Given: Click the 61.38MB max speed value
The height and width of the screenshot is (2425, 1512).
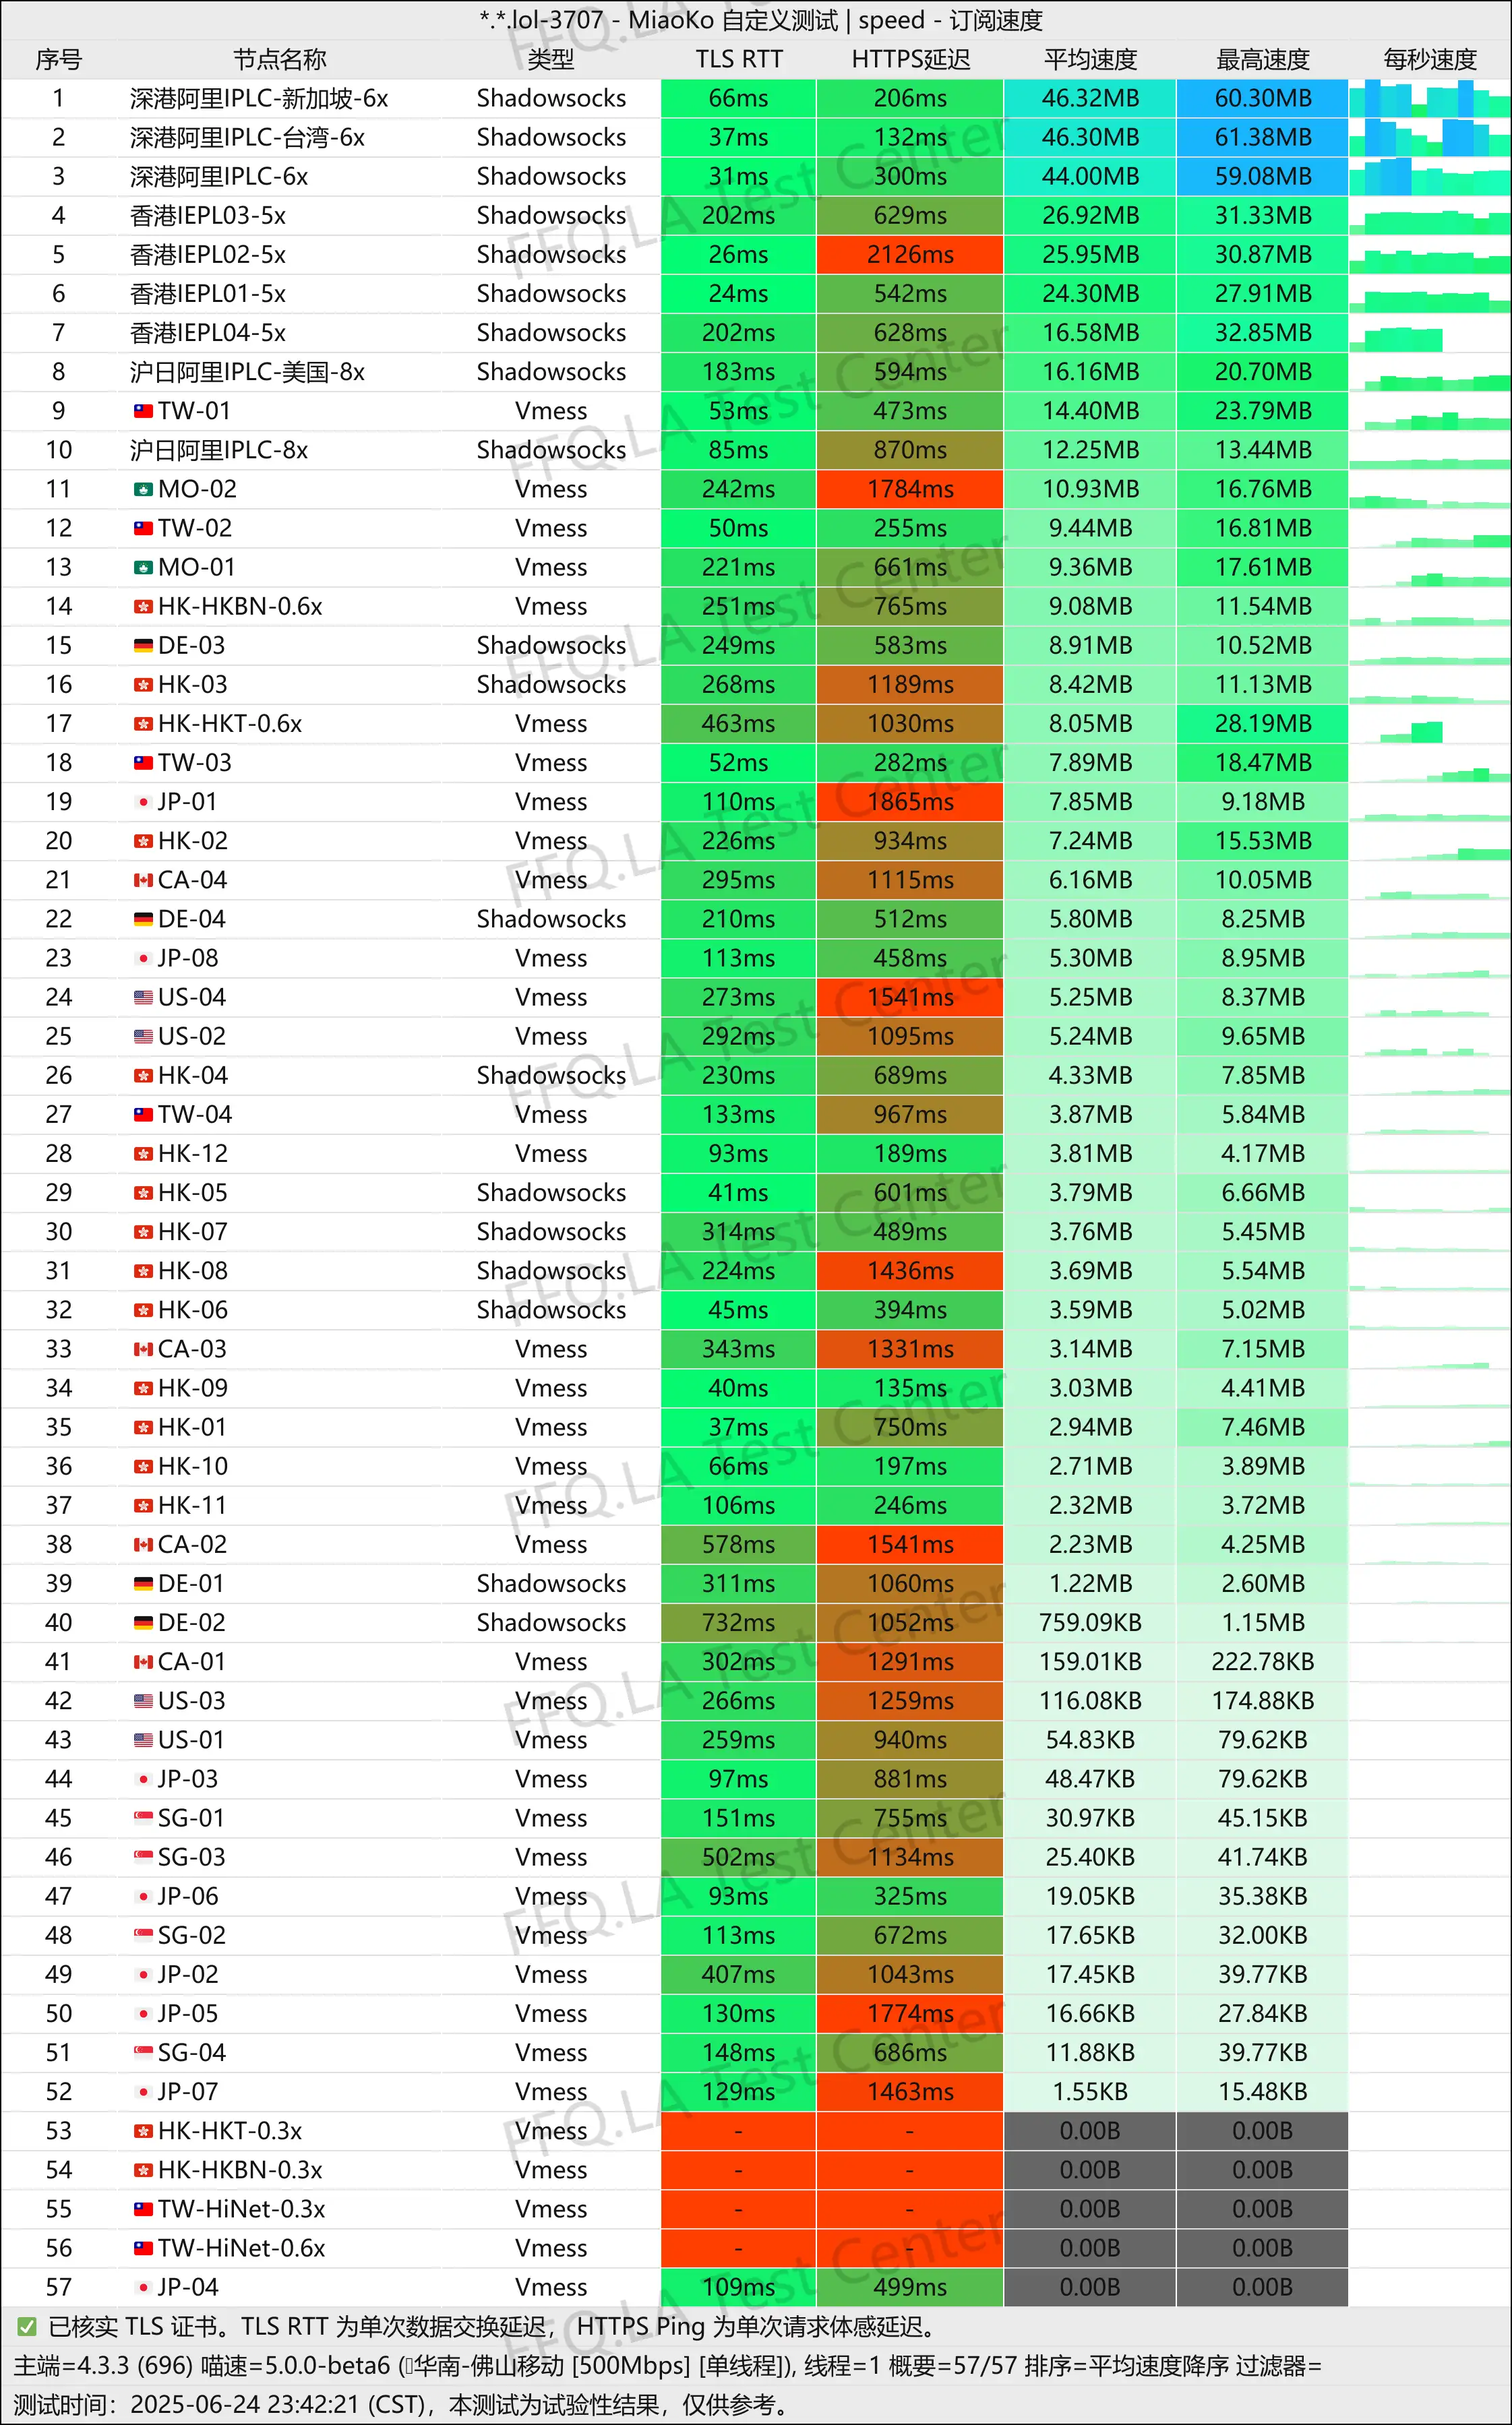Looking at the screenshot, I should 1263,138.
